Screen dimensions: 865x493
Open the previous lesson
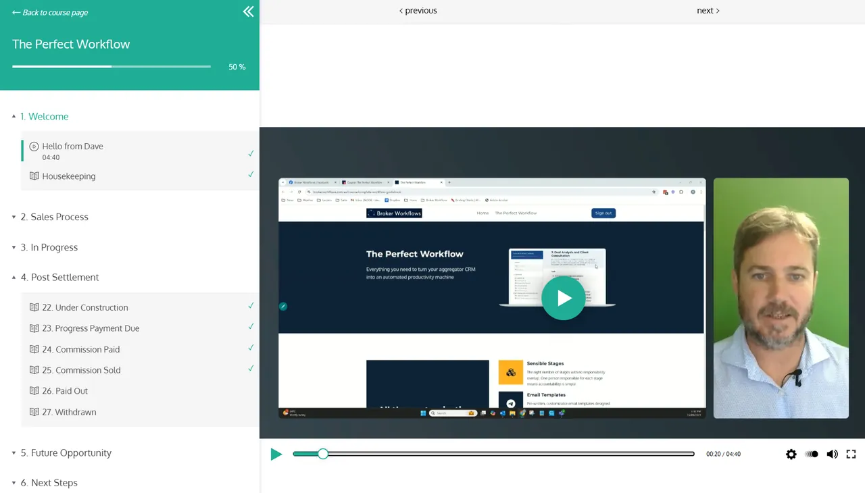[418, 11]
